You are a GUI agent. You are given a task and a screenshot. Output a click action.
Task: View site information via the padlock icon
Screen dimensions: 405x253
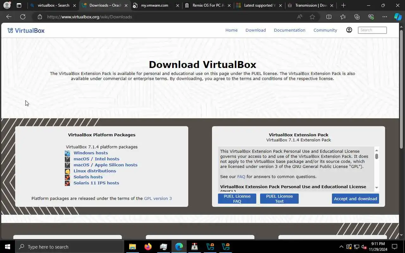point(40,17)
